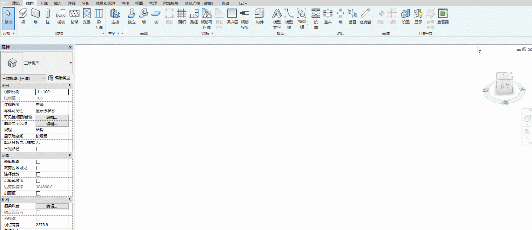Click the 视图比例 1 : 100 field

coord(52,92)
